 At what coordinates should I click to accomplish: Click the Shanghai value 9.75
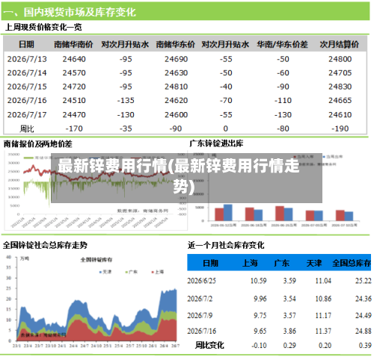[260, 315]
